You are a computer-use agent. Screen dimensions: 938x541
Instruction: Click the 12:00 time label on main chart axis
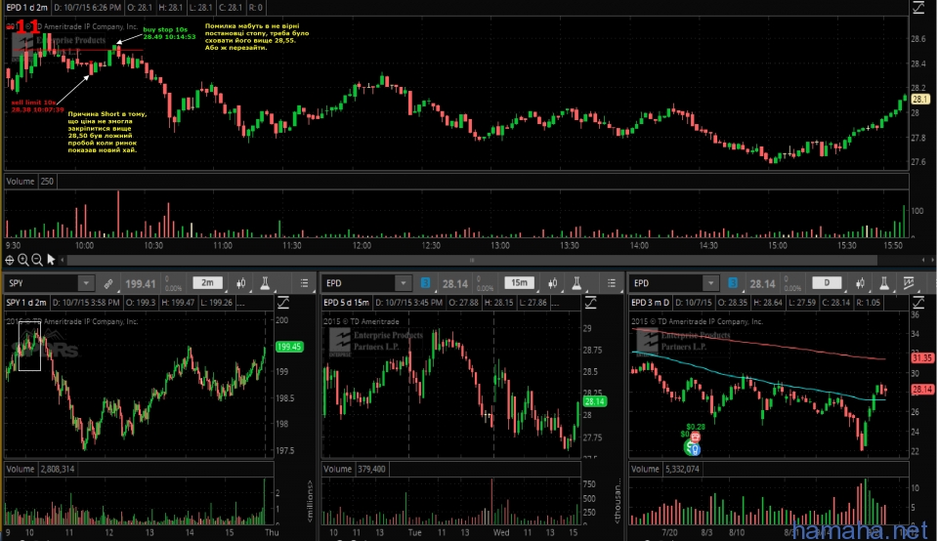[362, 245]
